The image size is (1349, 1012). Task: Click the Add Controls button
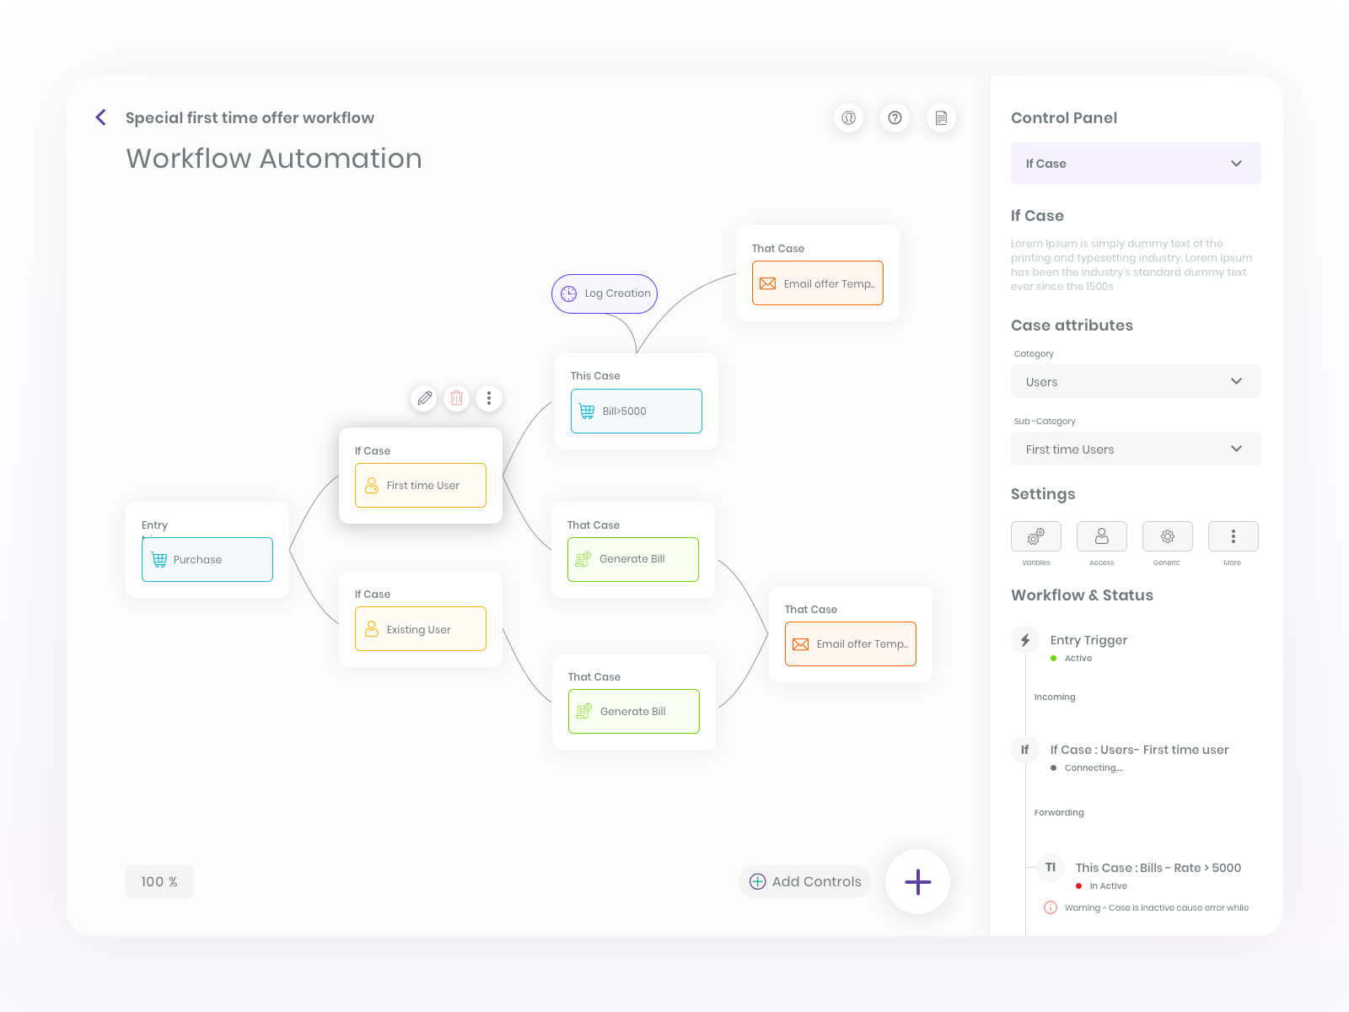coord(805,881)
